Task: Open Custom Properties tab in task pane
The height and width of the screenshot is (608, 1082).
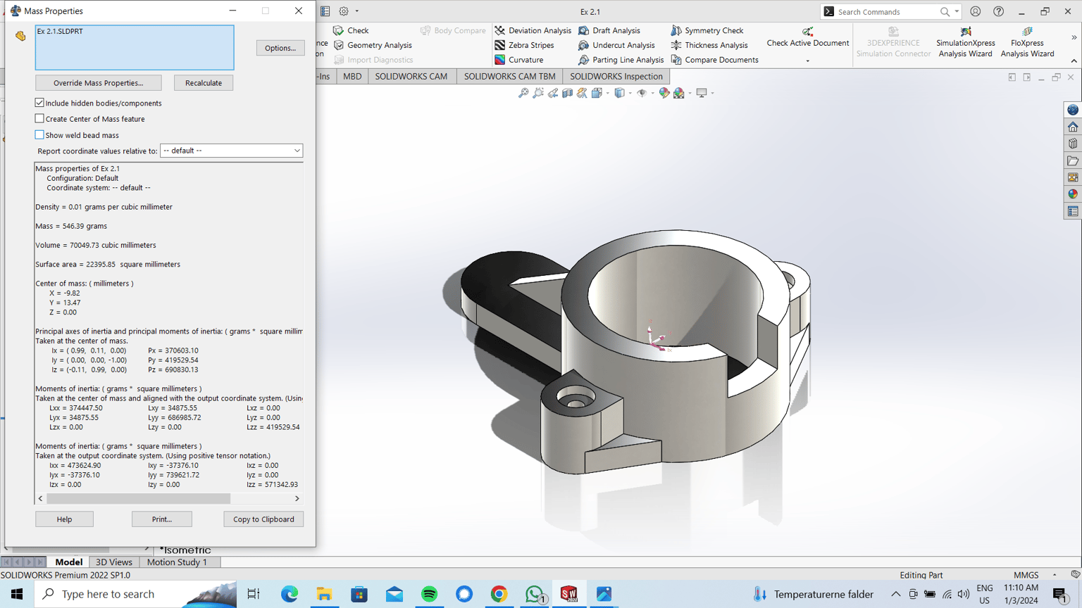Action: 1073,211
